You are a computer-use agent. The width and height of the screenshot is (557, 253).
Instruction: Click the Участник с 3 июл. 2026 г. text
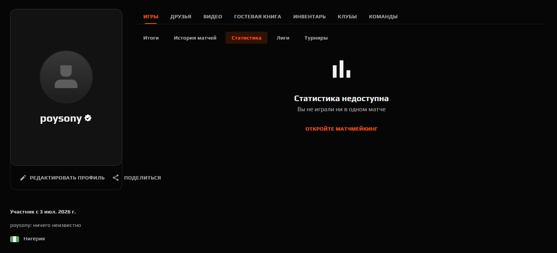click(43, 212)
